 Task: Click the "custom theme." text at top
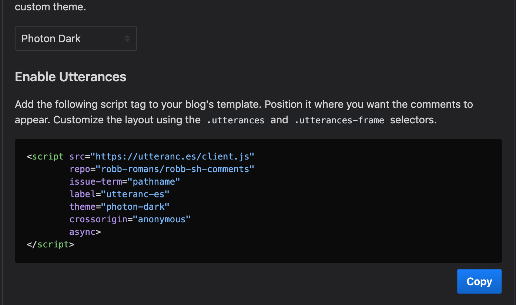tap(50, 7)
